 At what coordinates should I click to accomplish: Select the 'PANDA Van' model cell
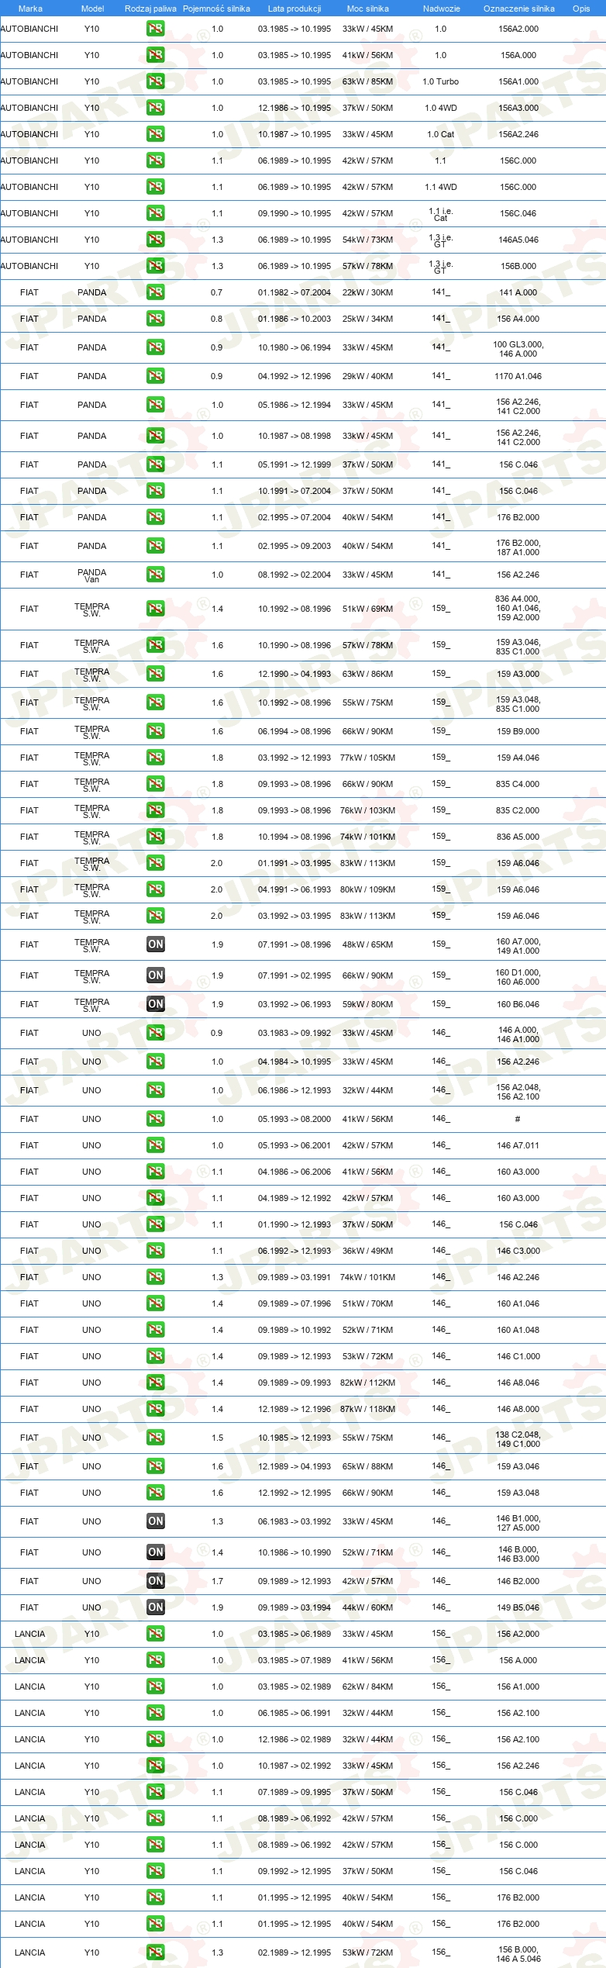(x=92, y=575)
